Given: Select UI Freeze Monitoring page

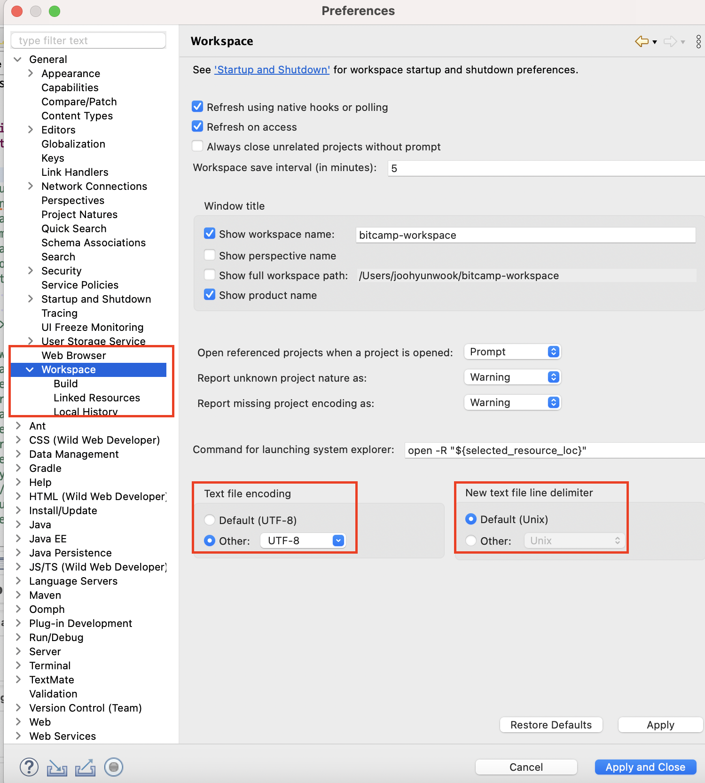Looking at the screenshot, I should pyautogui.click(x=93, y=327).
